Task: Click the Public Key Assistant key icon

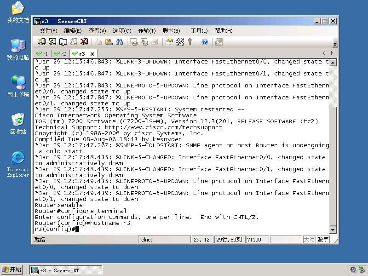Action: tap(190, 42)
